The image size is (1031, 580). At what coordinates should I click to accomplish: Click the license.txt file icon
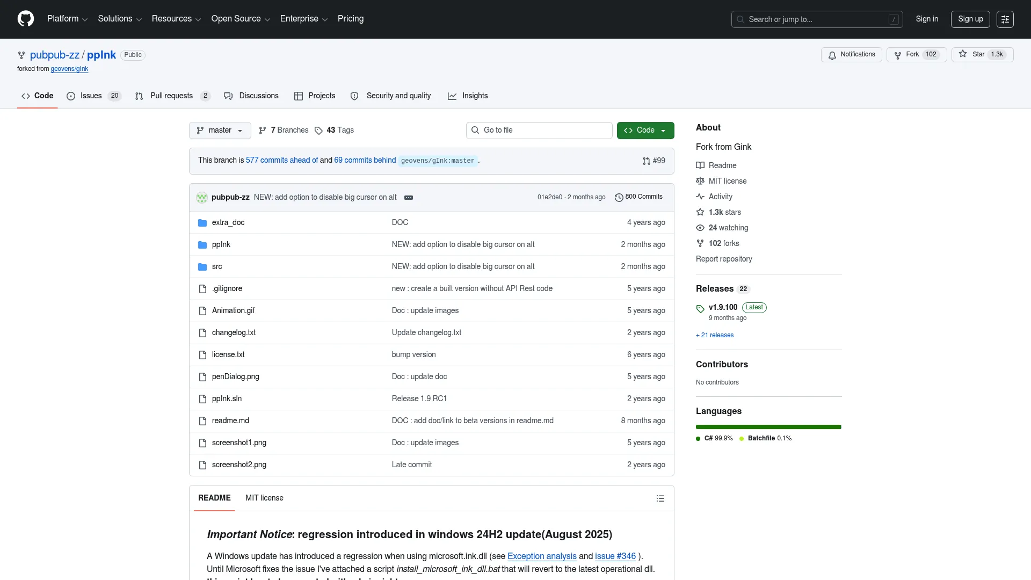tap(202, 355)
